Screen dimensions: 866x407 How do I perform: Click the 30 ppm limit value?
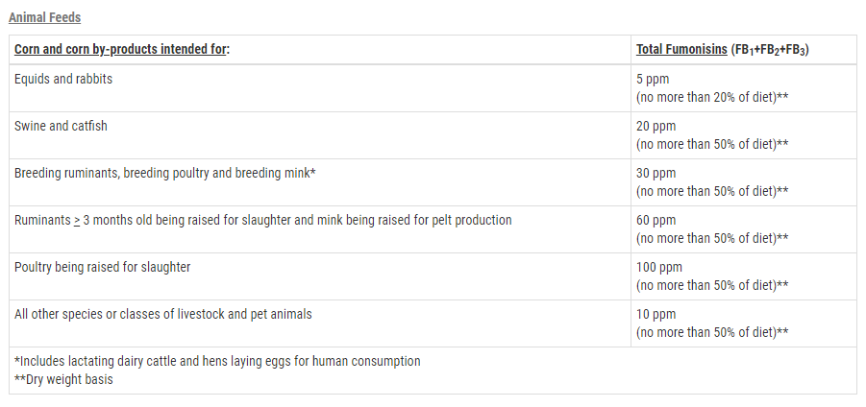pyautogui.click(x=656, y=173)
